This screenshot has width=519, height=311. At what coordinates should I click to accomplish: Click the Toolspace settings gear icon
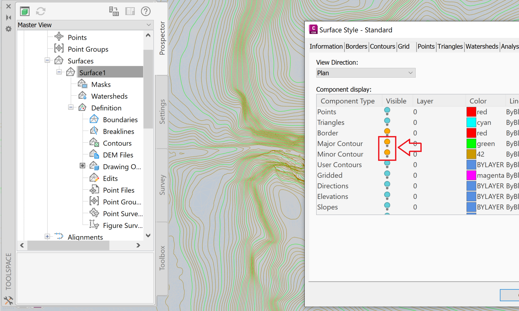pos(8,29)
